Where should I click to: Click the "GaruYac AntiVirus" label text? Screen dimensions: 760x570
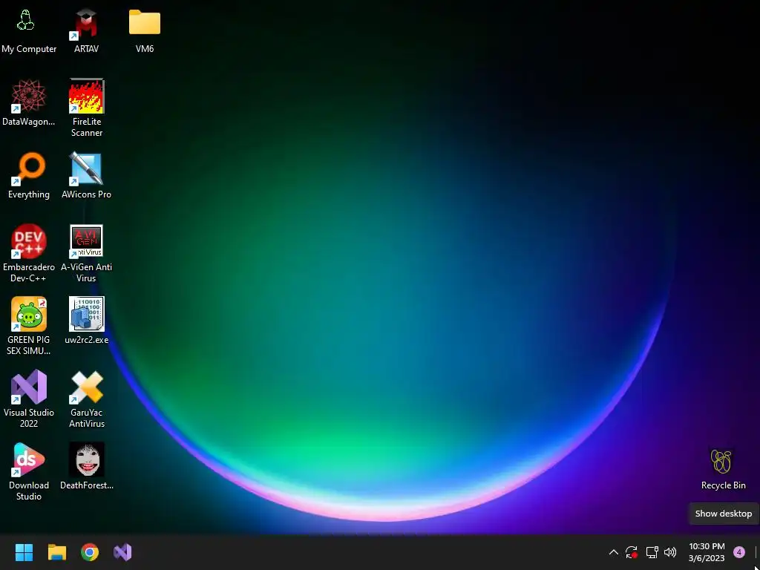tap(87, 418)
